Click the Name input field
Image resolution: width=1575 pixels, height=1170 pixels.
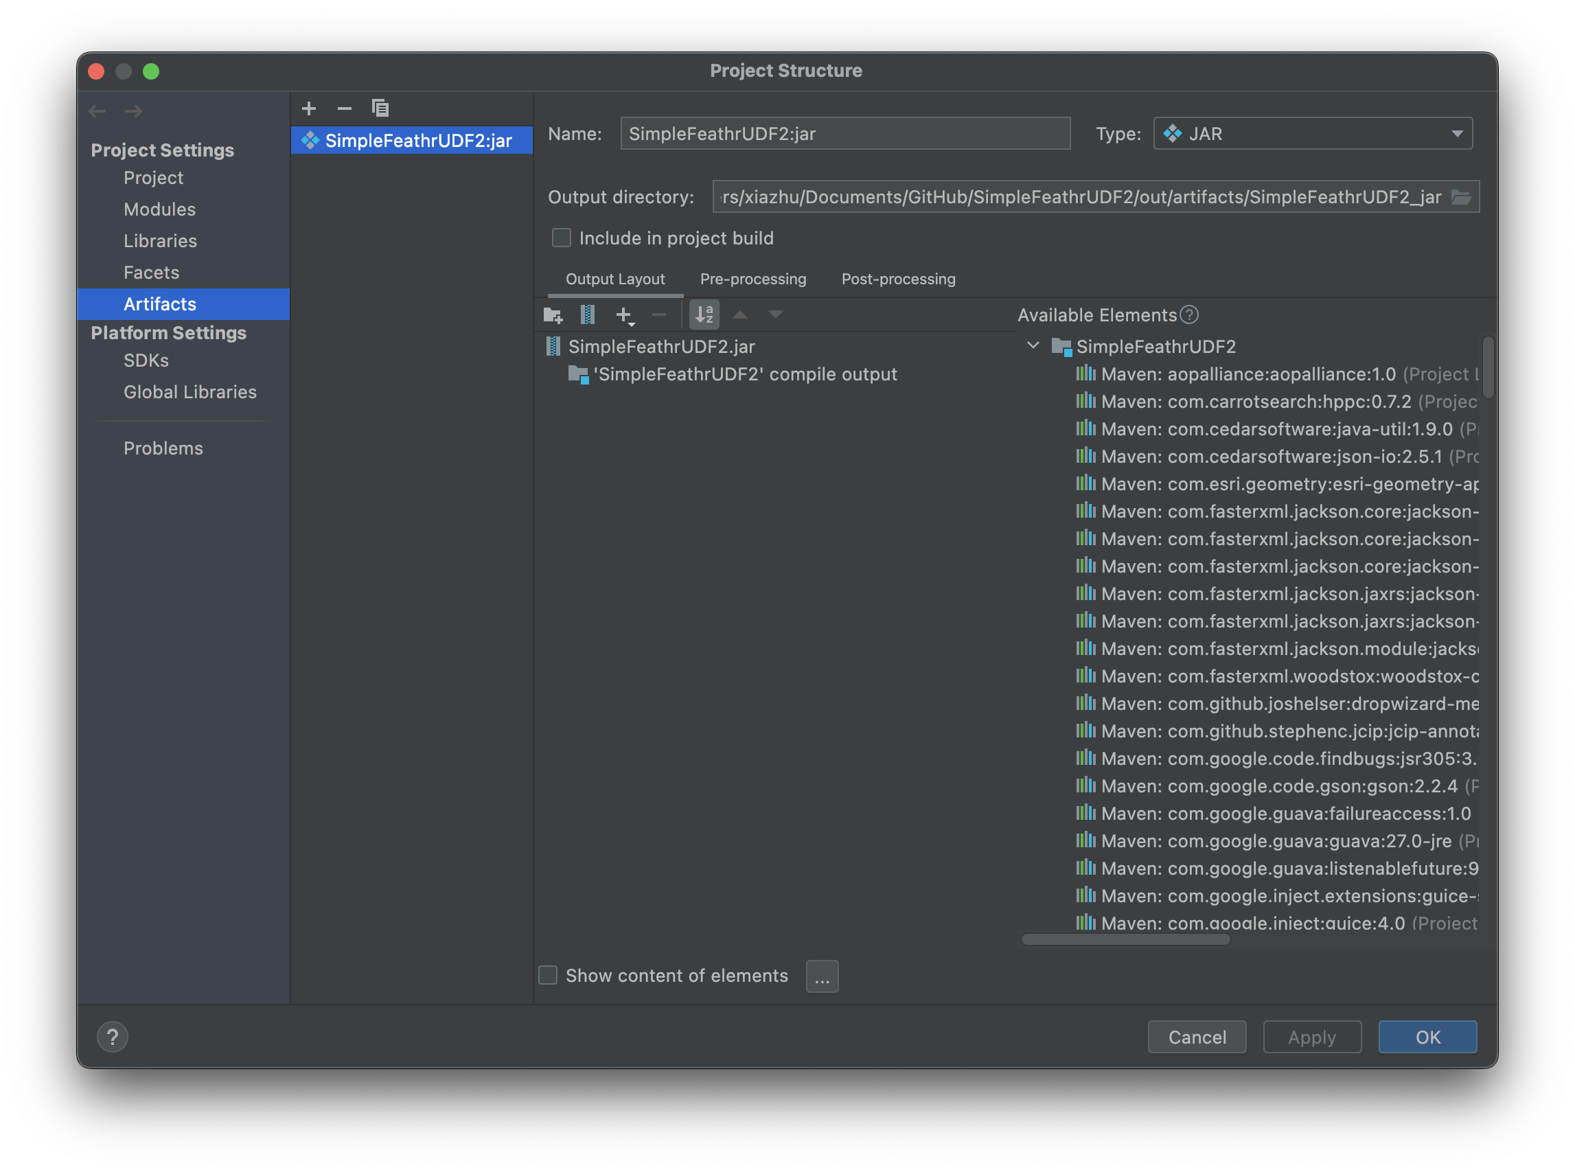[x=847, y=133]
